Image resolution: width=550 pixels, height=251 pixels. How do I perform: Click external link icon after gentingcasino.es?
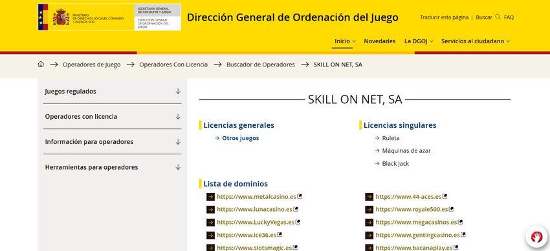pyautogui.click(x=463, y=235)
